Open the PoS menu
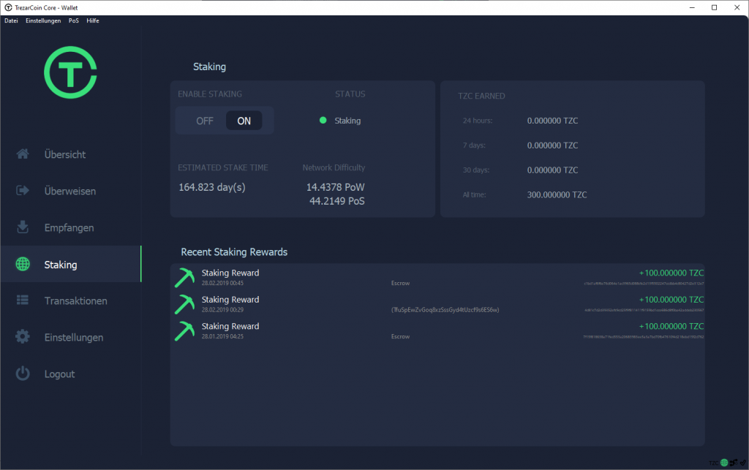Screen dimensions: 749x470 point(74,20)
